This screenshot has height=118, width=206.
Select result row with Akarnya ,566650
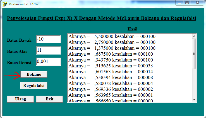click(130, 100)
